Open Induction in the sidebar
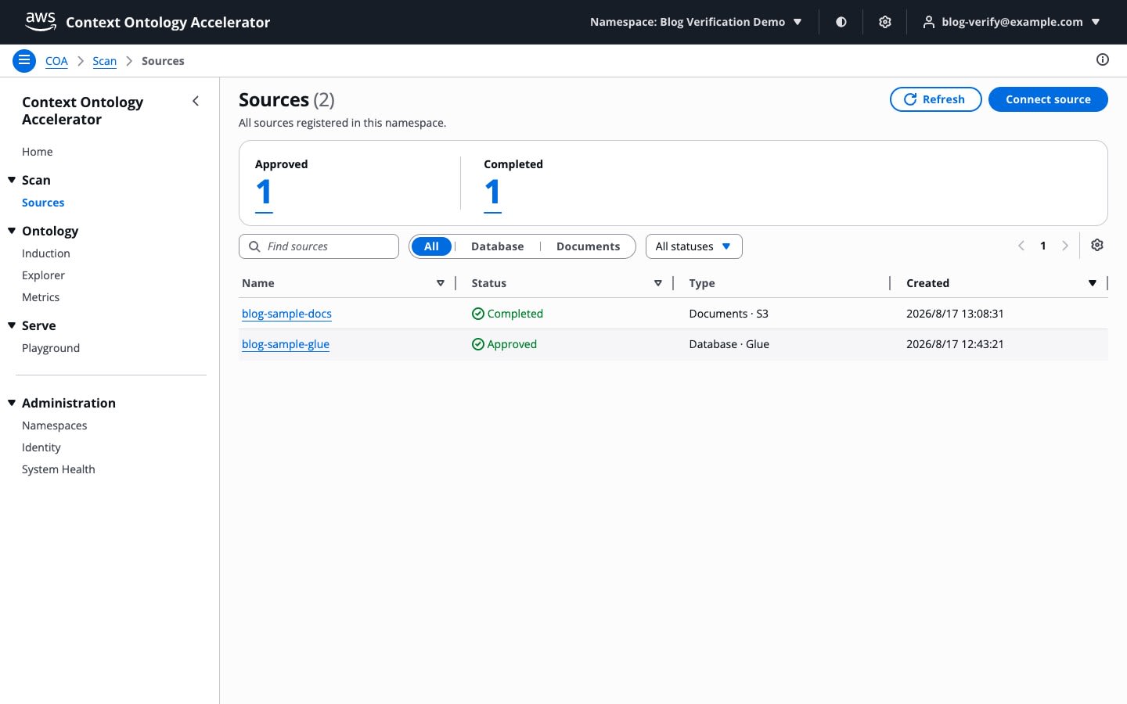 pyautogui.click(x=46, y=253)
